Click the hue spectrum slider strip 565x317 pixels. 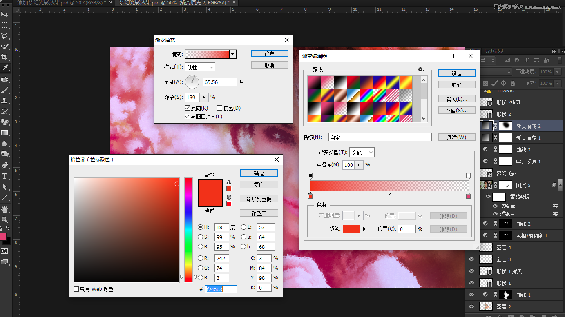coord(188,230)
